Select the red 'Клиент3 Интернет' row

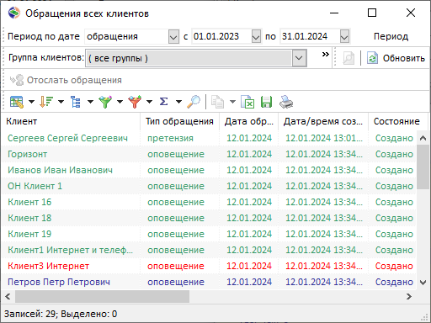[x=209, y=266]
